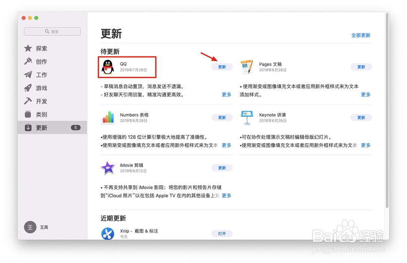
Task: Open the Pages 文稿 app icon
Action: pyautogui.click(x=247, y=67)
